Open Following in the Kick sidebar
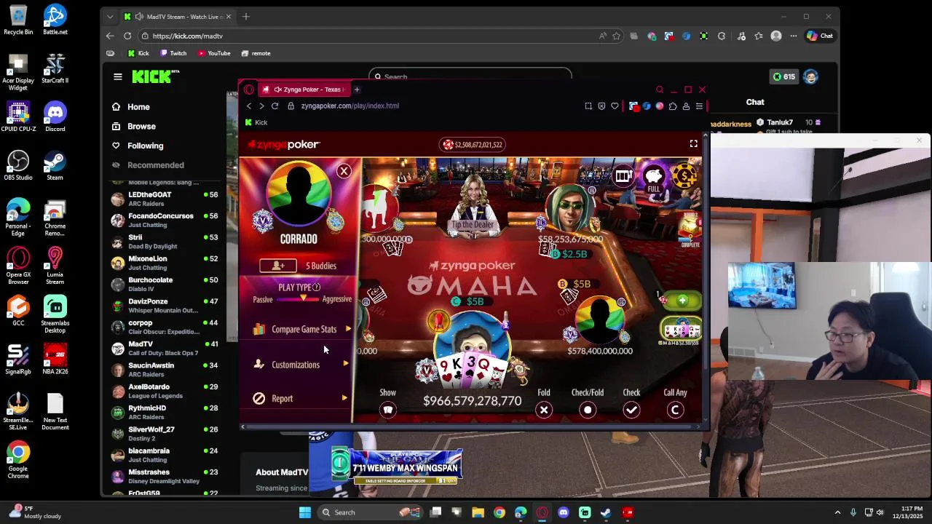 (145, 146)
